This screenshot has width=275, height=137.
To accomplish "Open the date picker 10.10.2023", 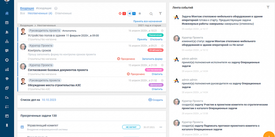I will coord(49,100).
